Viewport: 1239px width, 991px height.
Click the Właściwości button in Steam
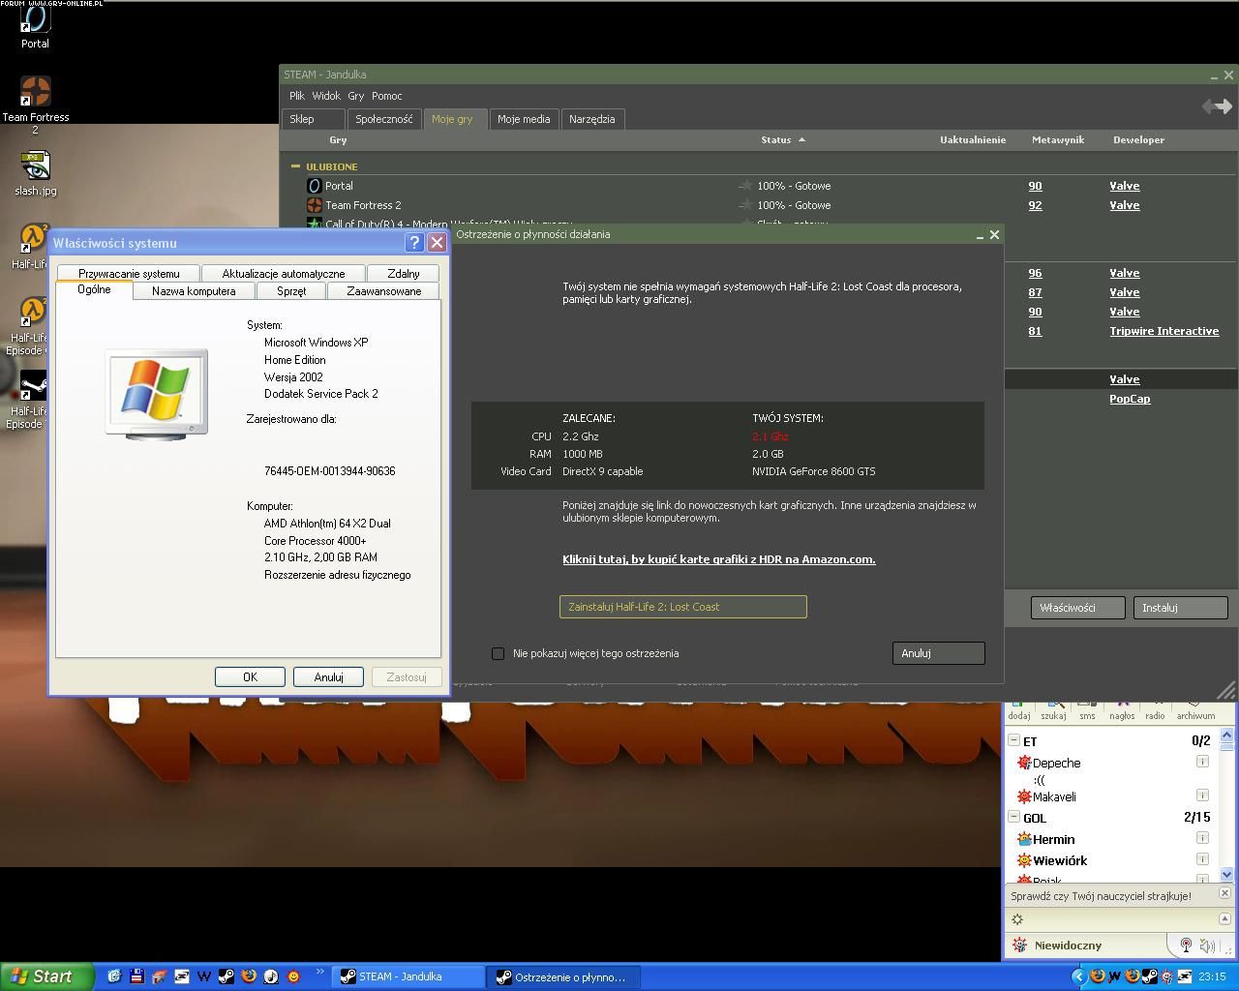pyautogui.click(x=1078, y=608)
